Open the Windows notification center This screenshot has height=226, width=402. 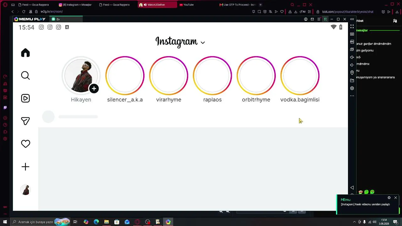395,222
